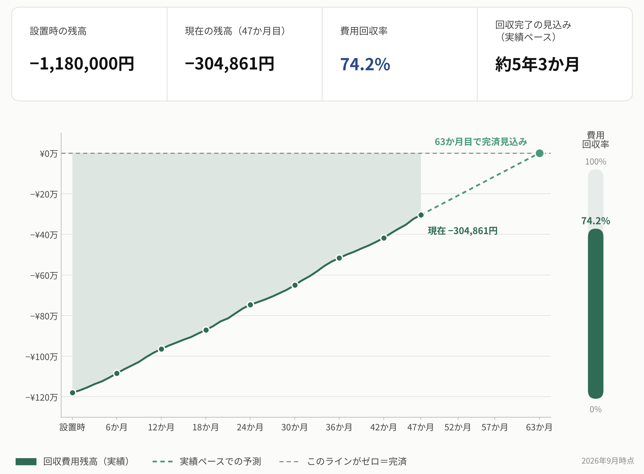Click the 52か月 x-axis label
The height and width of the screenshot is (474, 644).
[458, 427]
